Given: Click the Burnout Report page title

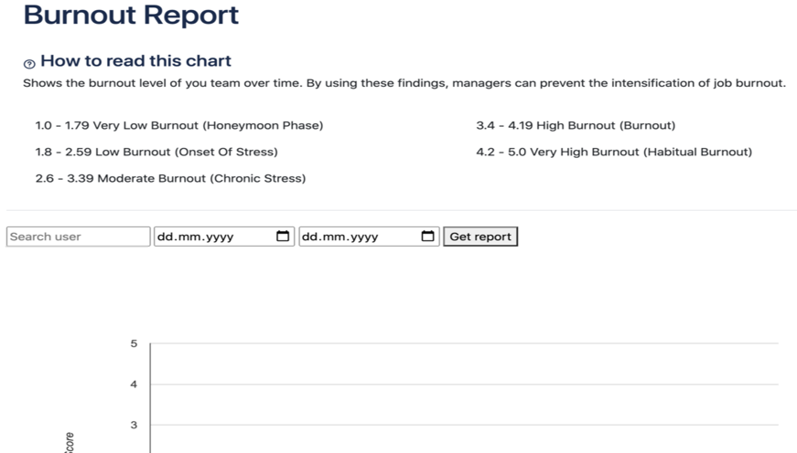Looking at the screenshot, I should click(131, 16).
